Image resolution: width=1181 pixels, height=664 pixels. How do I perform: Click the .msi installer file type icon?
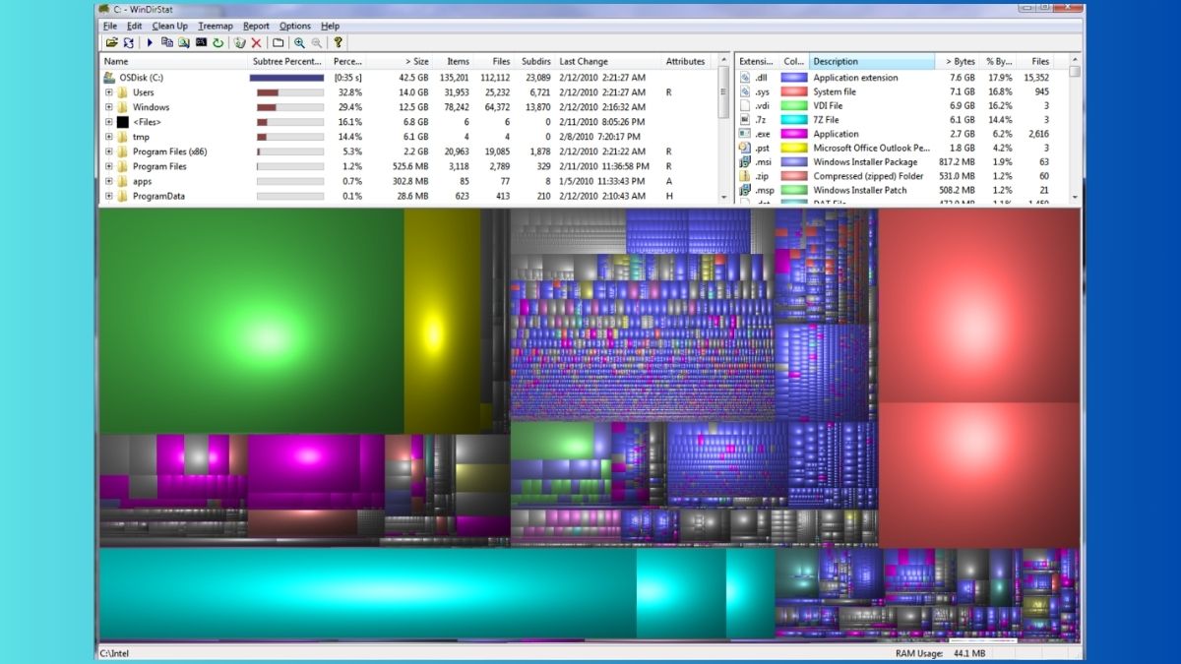pos(745,162)
